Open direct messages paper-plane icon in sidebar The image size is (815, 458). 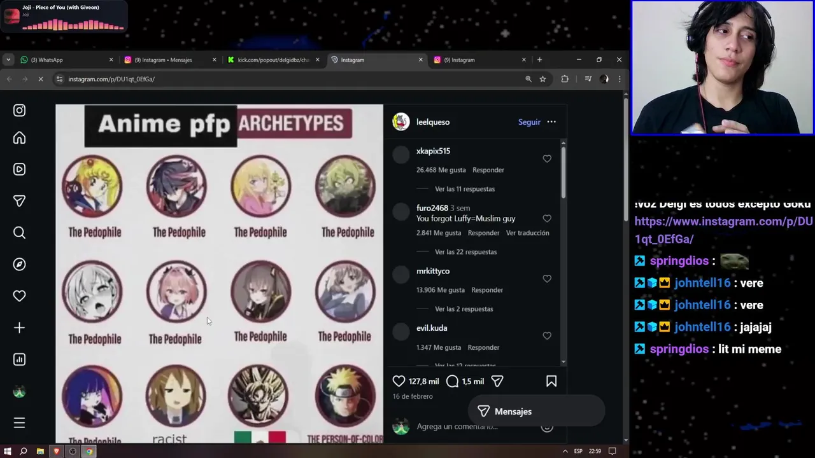click(x=19, y=201)
